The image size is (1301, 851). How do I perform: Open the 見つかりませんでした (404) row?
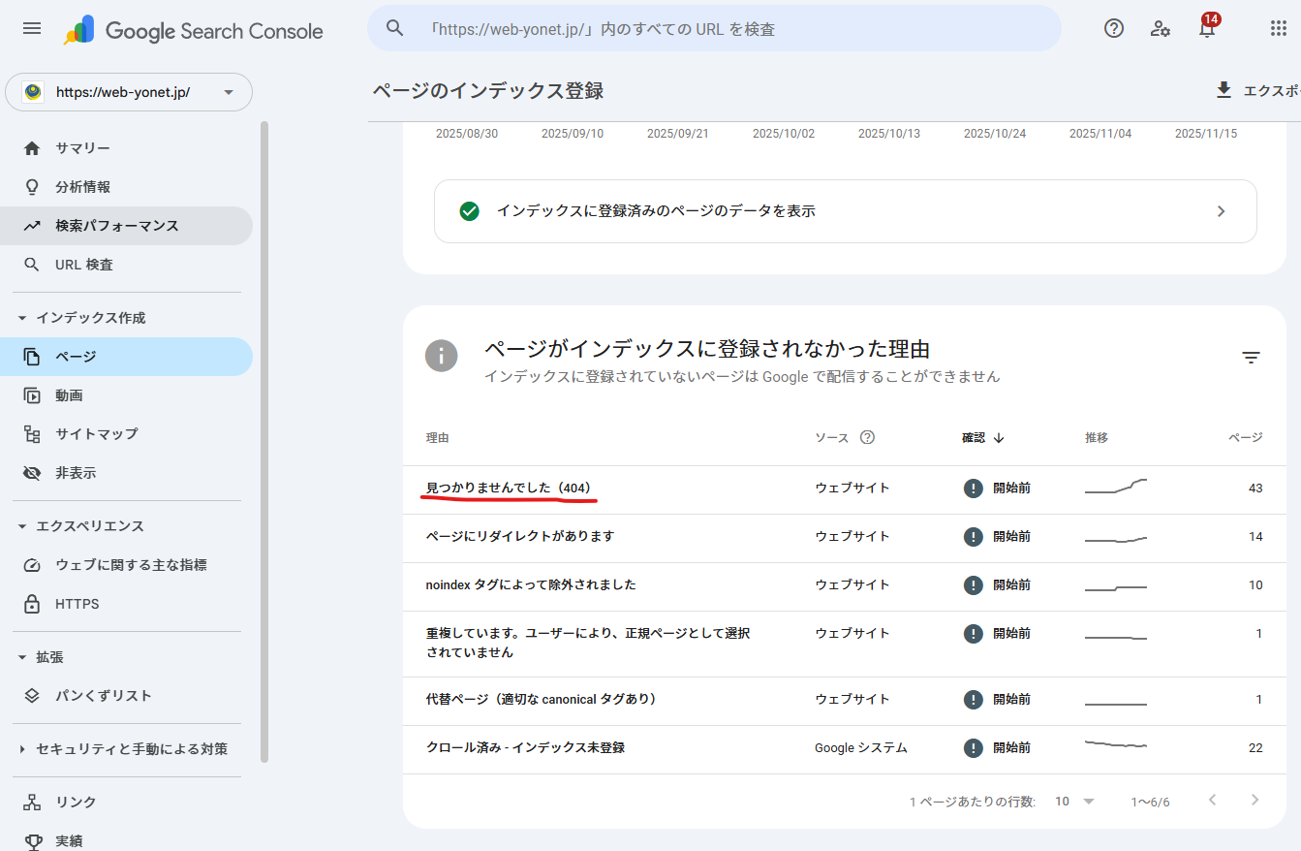click(509, 488)
